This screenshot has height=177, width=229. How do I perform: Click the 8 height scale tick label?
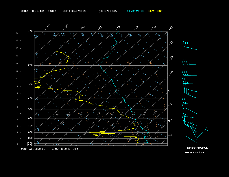18,93
